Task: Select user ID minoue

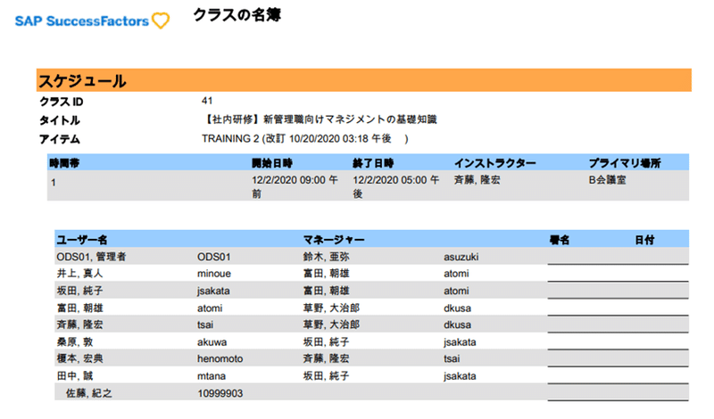Action: tap(214, 274)
